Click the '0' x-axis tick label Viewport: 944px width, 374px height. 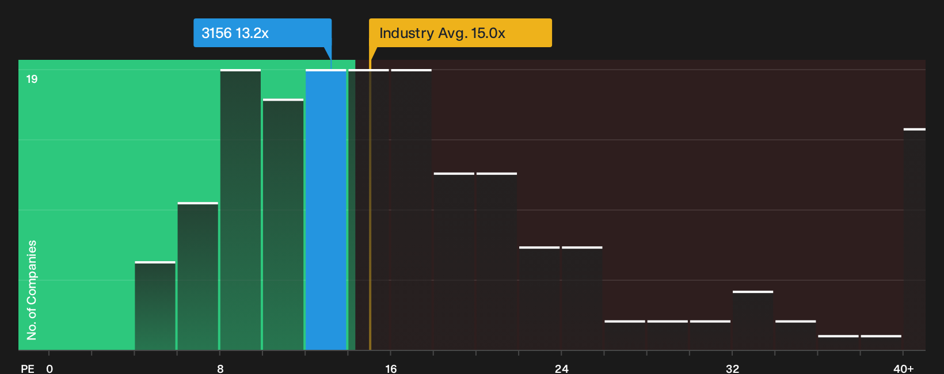coord(50,369)
